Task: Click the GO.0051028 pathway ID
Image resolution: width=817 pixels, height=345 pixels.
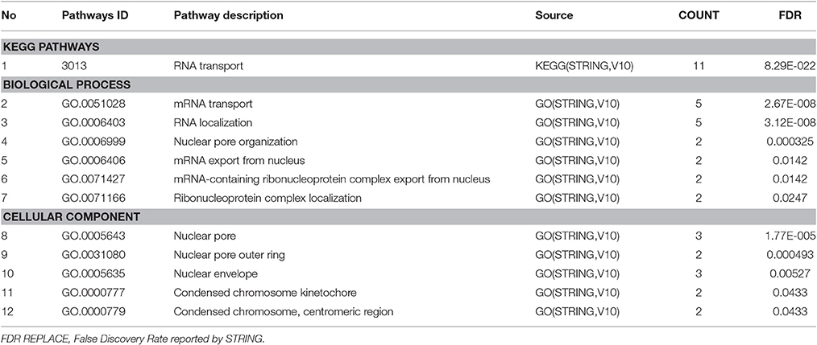Action: (x=93, y=104)
